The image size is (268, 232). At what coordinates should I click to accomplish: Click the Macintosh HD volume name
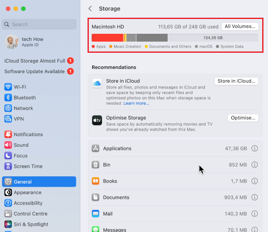pyautogui.click(x=108, y=27)
